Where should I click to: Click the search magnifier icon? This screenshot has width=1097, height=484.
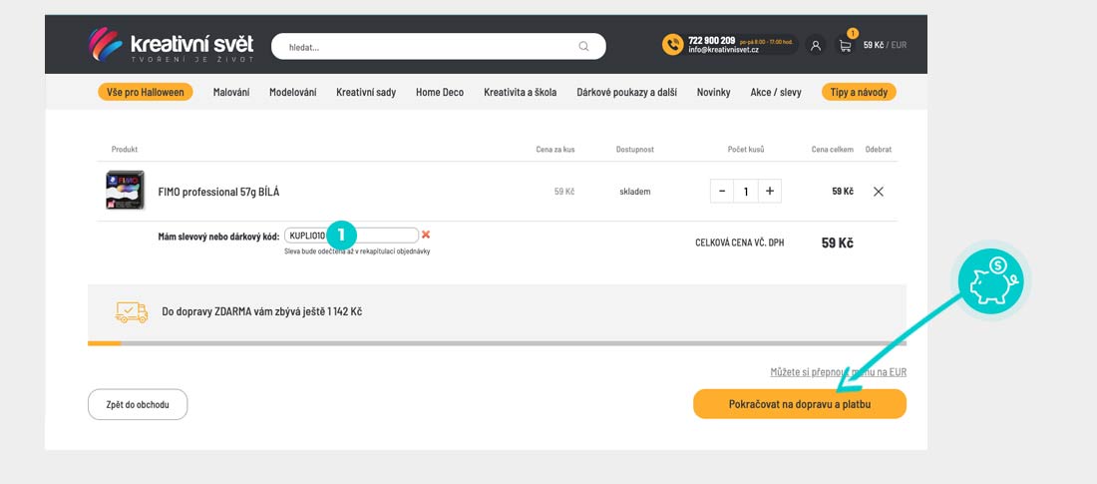[583, 46]
